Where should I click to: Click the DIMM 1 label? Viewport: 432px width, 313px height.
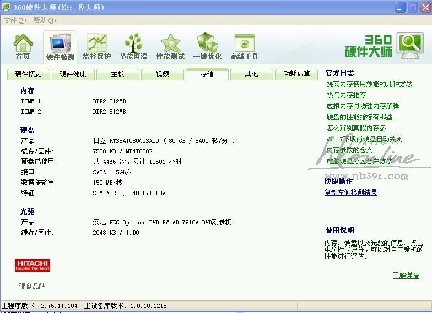coord(31,101)
